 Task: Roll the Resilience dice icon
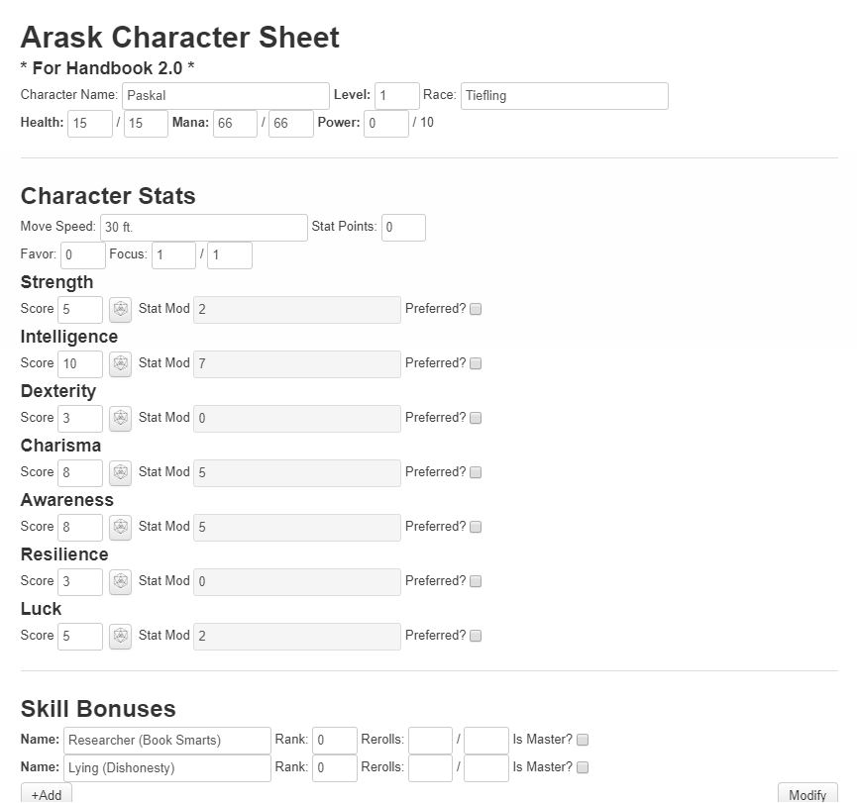tap(120, 582)
